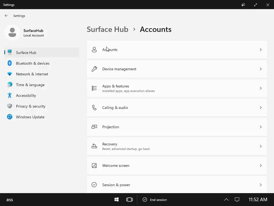Open Network & internet settings

pyautogui.click(x=42, y=74)
